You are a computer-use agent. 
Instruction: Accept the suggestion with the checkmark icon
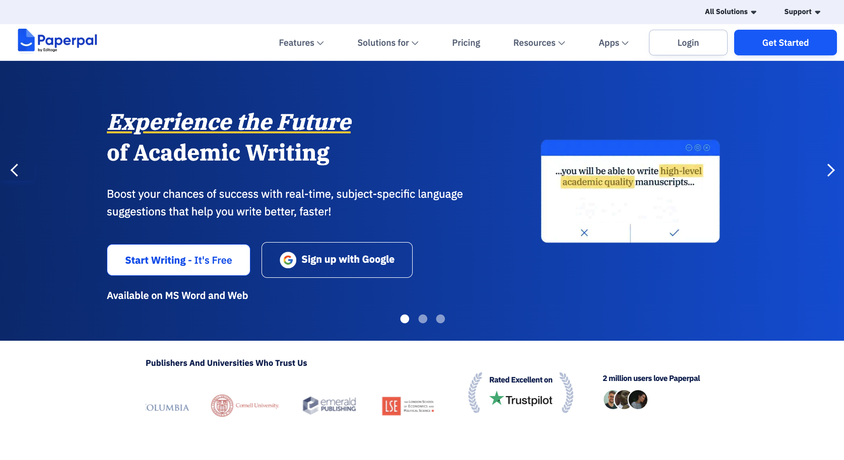tap(674, 233)
